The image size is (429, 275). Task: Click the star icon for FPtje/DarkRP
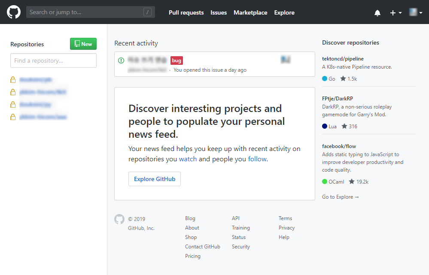[x=344, y=126]
